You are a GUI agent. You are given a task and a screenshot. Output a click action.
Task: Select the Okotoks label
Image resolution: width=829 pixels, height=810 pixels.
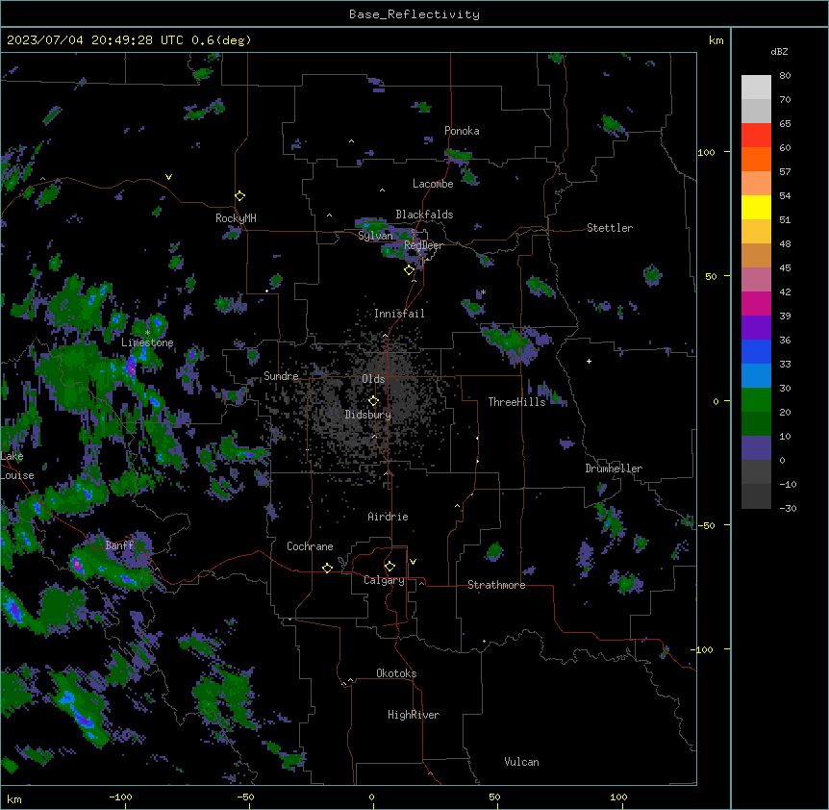(396, 673)
